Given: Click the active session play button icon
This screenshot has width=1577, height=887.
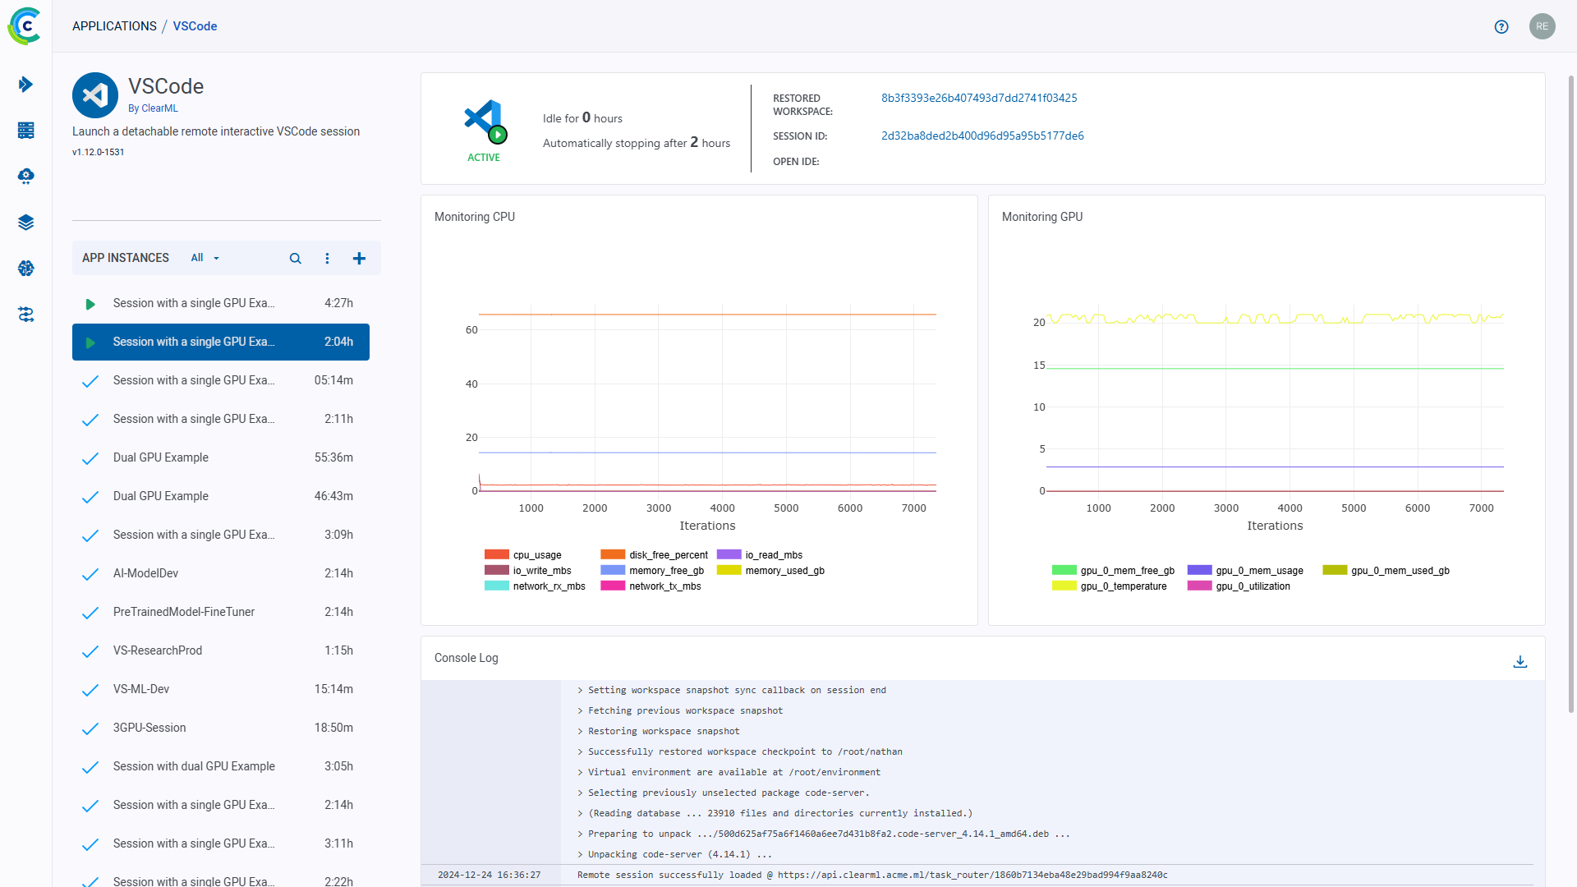Looking at the screenshot, I should click(x=90, y=341).
